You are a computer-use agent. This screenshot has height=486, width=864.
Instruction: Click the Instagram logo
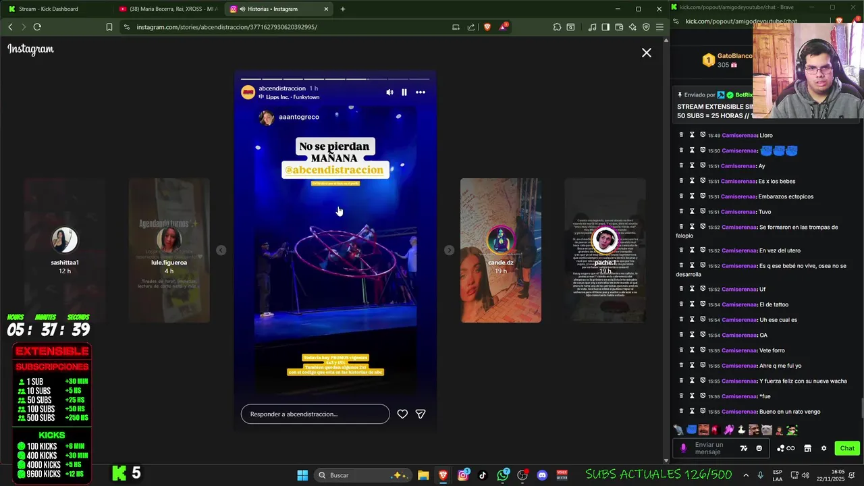click(30, 49)
